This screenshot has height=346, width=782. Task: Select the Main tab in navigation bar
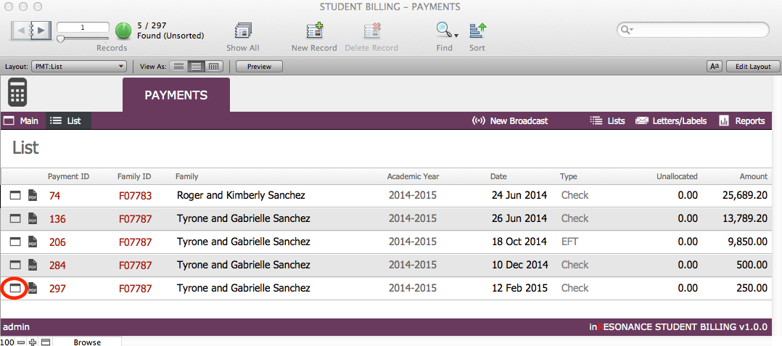(x=21, y=121)
